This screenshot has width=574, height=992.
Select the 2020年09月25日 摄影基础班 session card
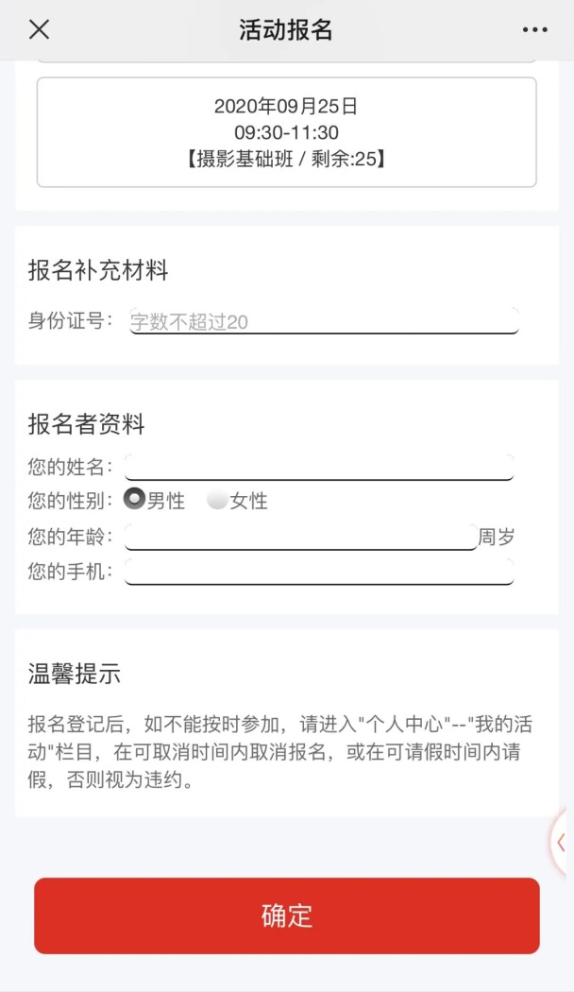click(x=286, y=132)
